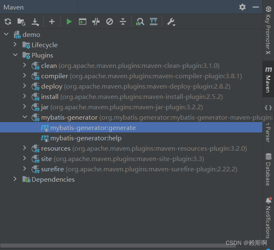Open the Database side tab
The height and width of the screenshot is (250, 274).
[x=268, y=169]
